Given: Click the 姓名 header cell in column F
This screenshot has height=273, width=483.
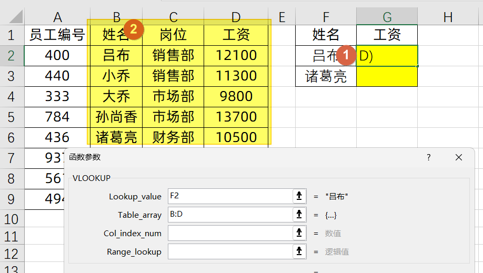Looking at the screenshot, I should tap(326, 35).
